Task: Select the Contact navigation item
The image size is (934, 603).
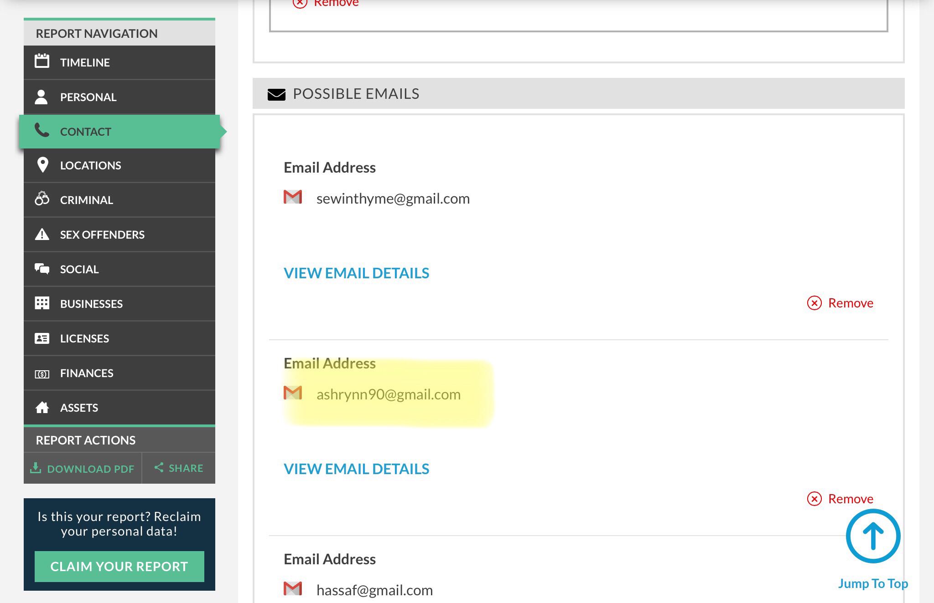Action: [x=119, y=132]
